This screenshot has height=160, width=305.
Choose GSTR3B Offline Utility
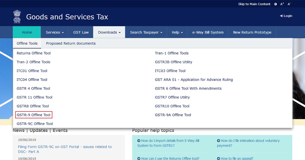point(173,62)
